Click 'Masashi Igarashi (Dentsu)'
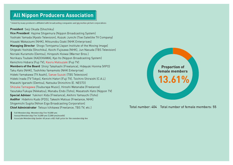Viewport: 233px width, 165px height. 27,83
